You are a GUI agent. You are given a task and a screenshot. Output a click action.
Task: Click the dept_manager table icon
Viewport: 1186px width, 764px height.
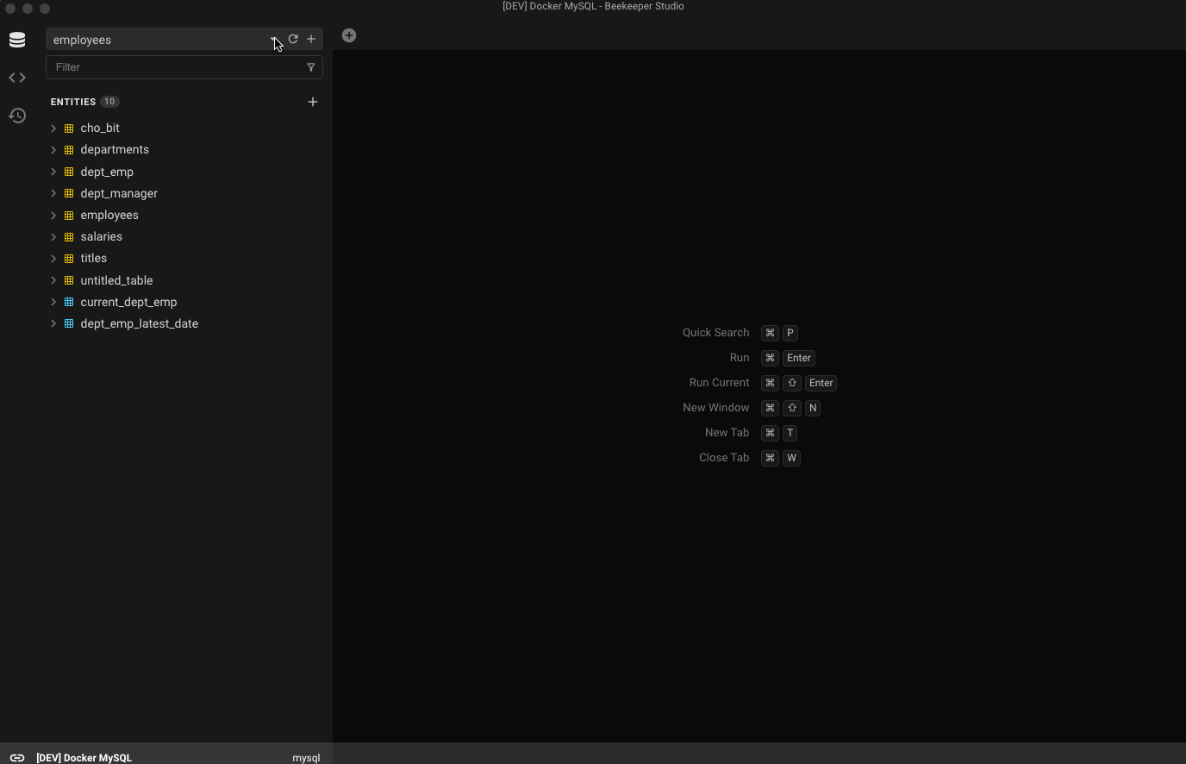69,193
